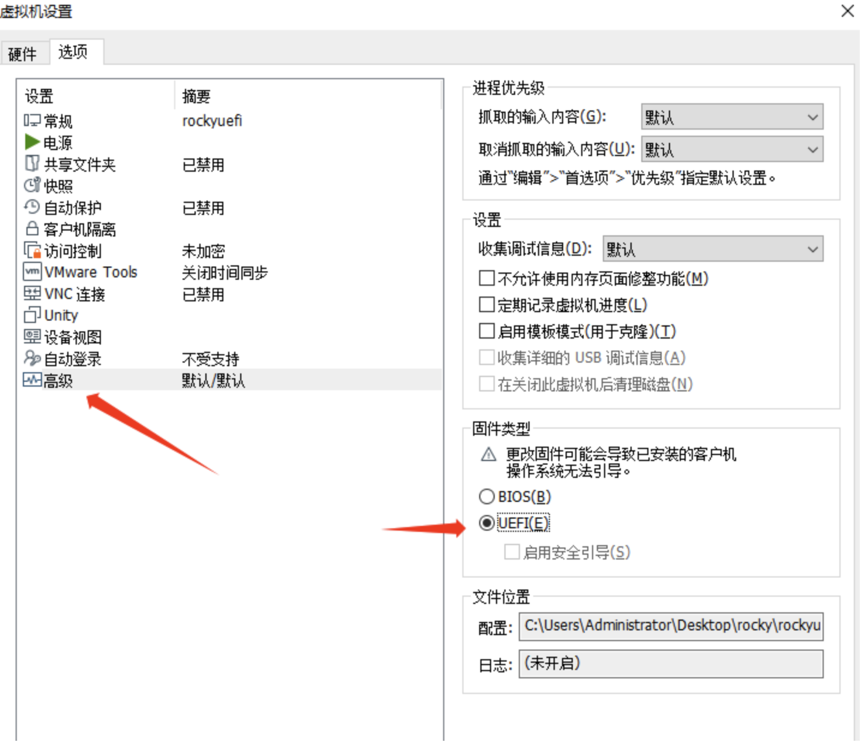Open the 抓取的输入内容 priority dropdown
861x742 pixels.
[733, 117]
